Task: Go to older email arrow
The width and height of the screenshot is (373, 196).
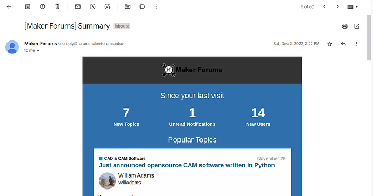Action: click(x=337, y=6)
